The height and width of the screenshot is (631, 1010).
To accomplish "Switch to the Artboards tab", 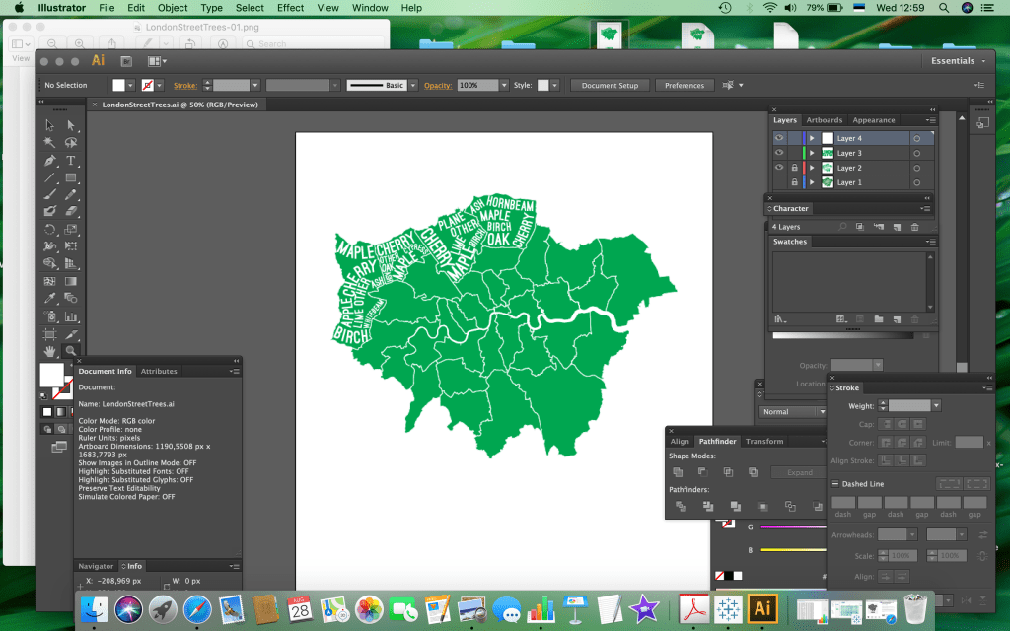I will point(825,120).
